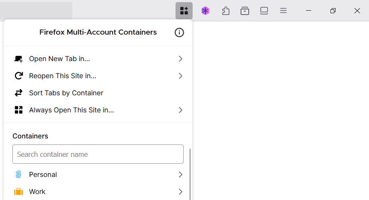Click the archive box toolbar icon
Viewport: 369px width, 200px height.
(x=245, y=11)
